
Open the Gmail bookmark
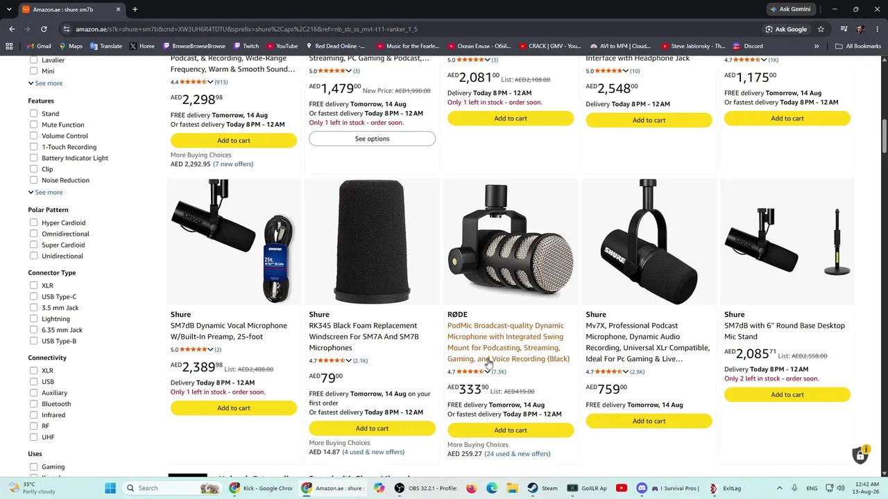(39, 46)
